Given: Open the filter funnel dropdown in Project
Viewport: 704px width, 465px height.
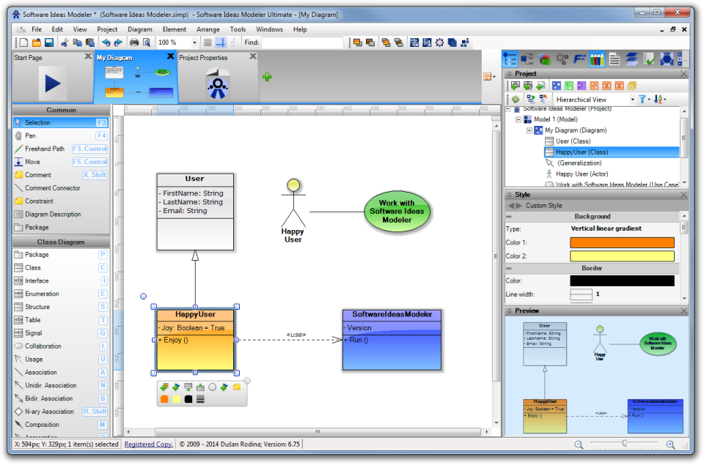Looking at the screenshot, I should coord(645,100).
